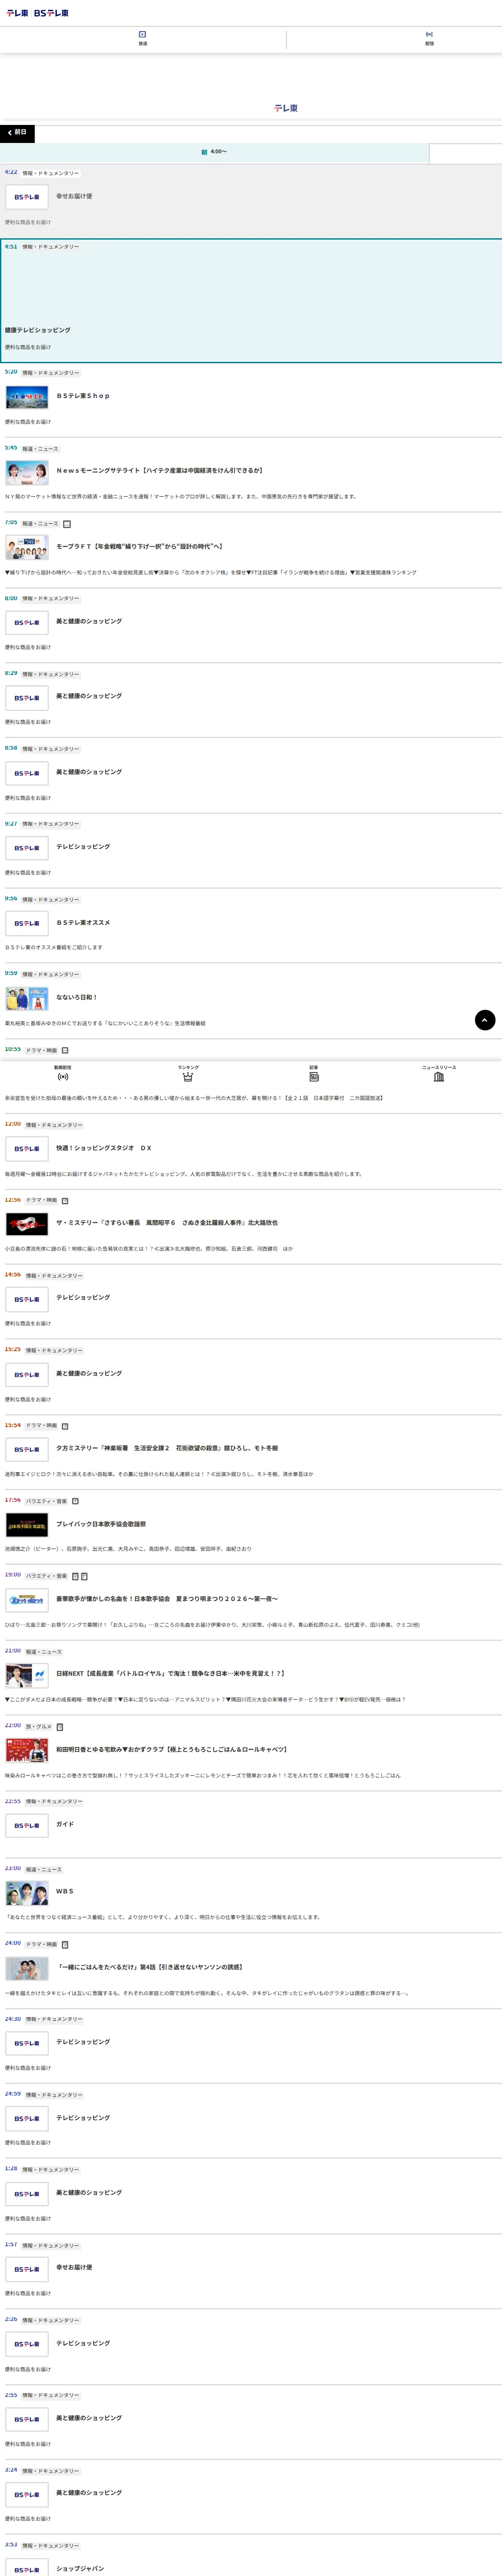Click the first badge icon beside 19:00 バラエティ・音楽
This screenshot has width=502, height=2576.
pyautogui.click(x=75, y=1576)
